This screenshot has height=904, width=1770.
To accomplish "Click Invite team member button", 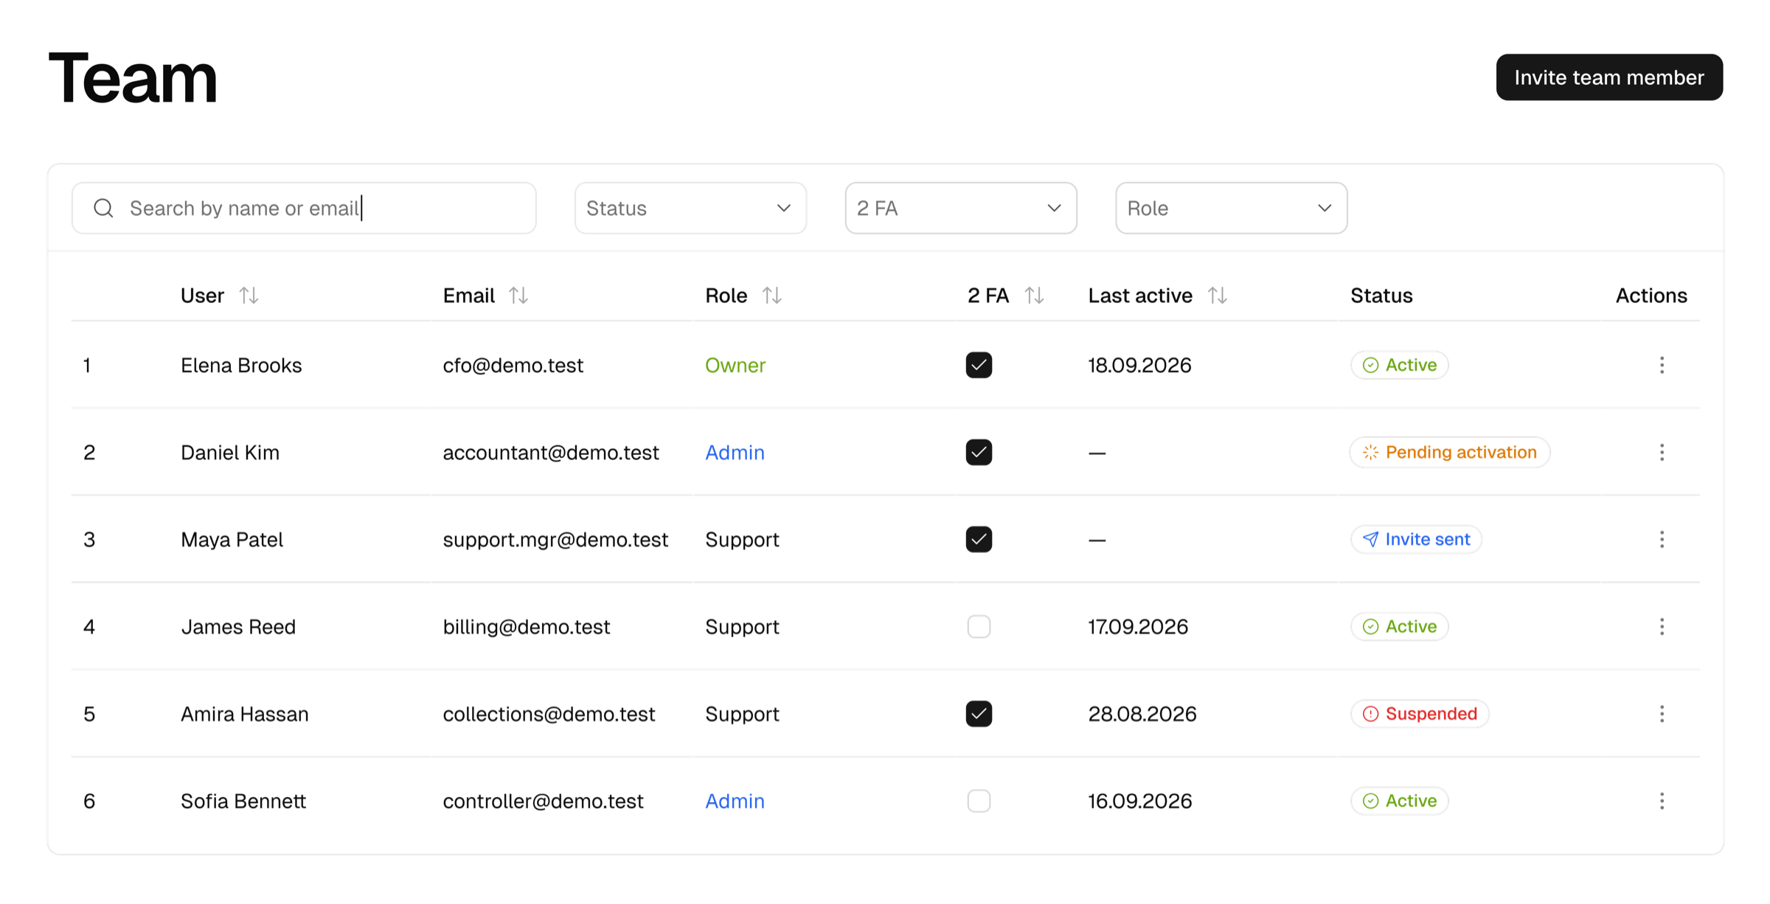I will pos(1609,77).
